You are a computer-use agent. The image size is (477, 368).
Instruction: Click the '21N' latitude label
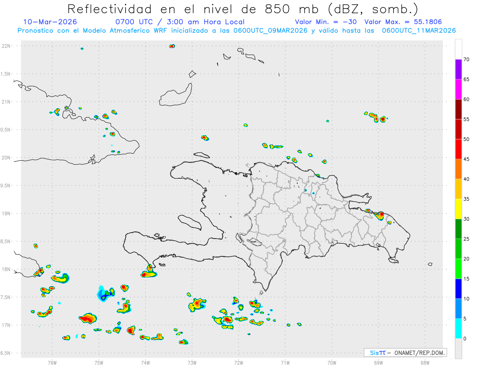click(x=6, y=102)
